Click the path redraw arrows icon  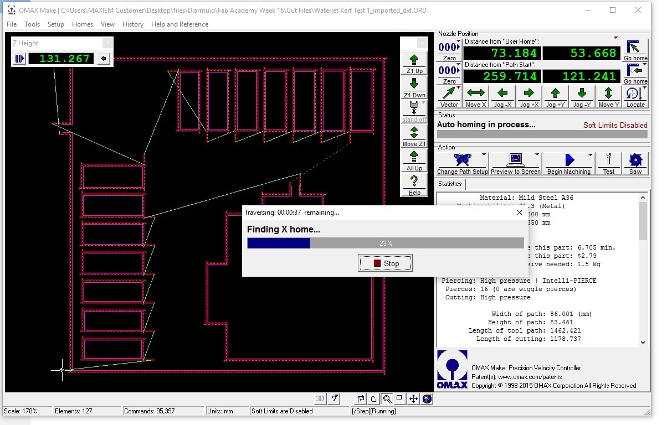tap(361, 398)
